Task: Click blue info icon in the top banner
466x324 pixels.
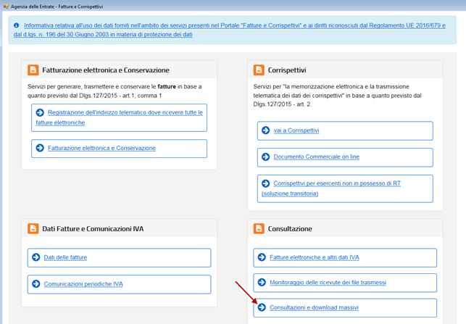Action: coord(16,25)
